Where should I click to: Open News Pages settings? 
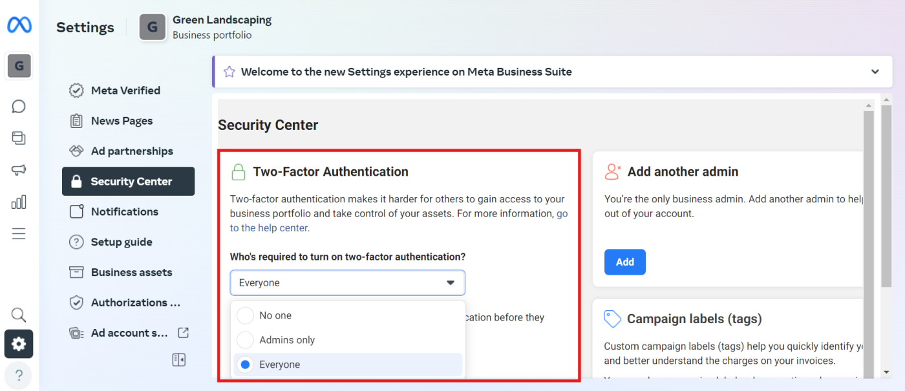coord(128,121)
